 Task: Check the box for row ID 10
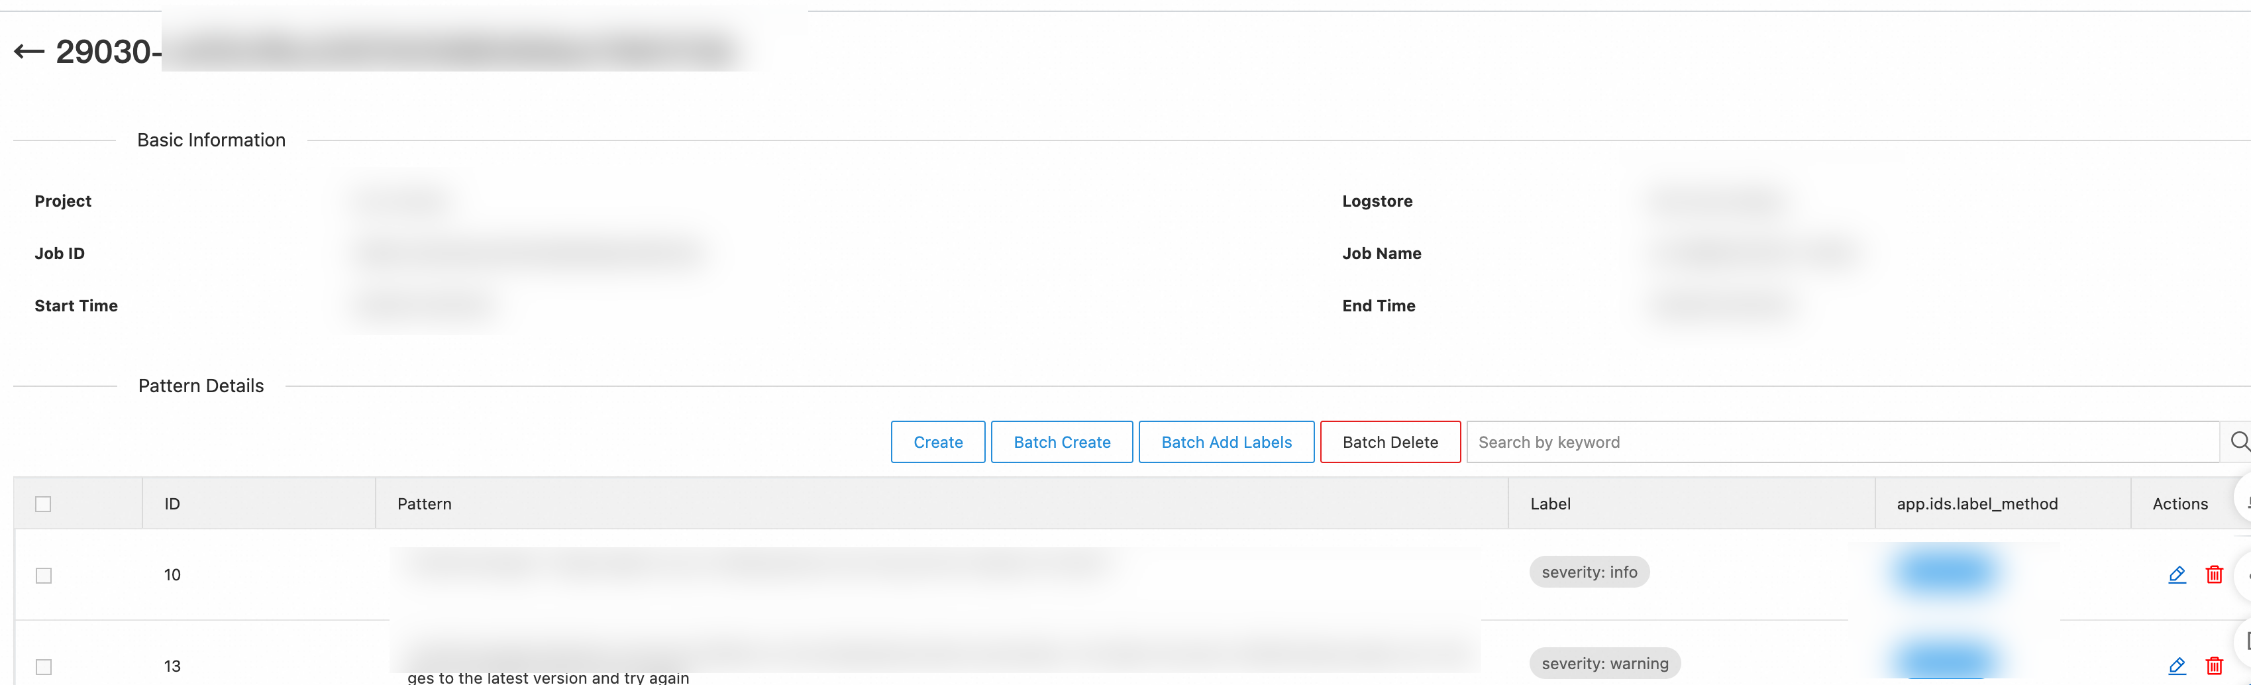pyautogui.click(x=43, y=576)
